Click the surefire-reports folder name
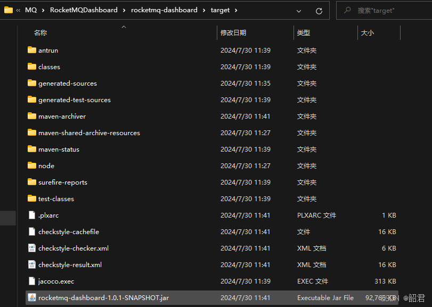This screenshot has height=307, width=432. [x=63, y=182]
